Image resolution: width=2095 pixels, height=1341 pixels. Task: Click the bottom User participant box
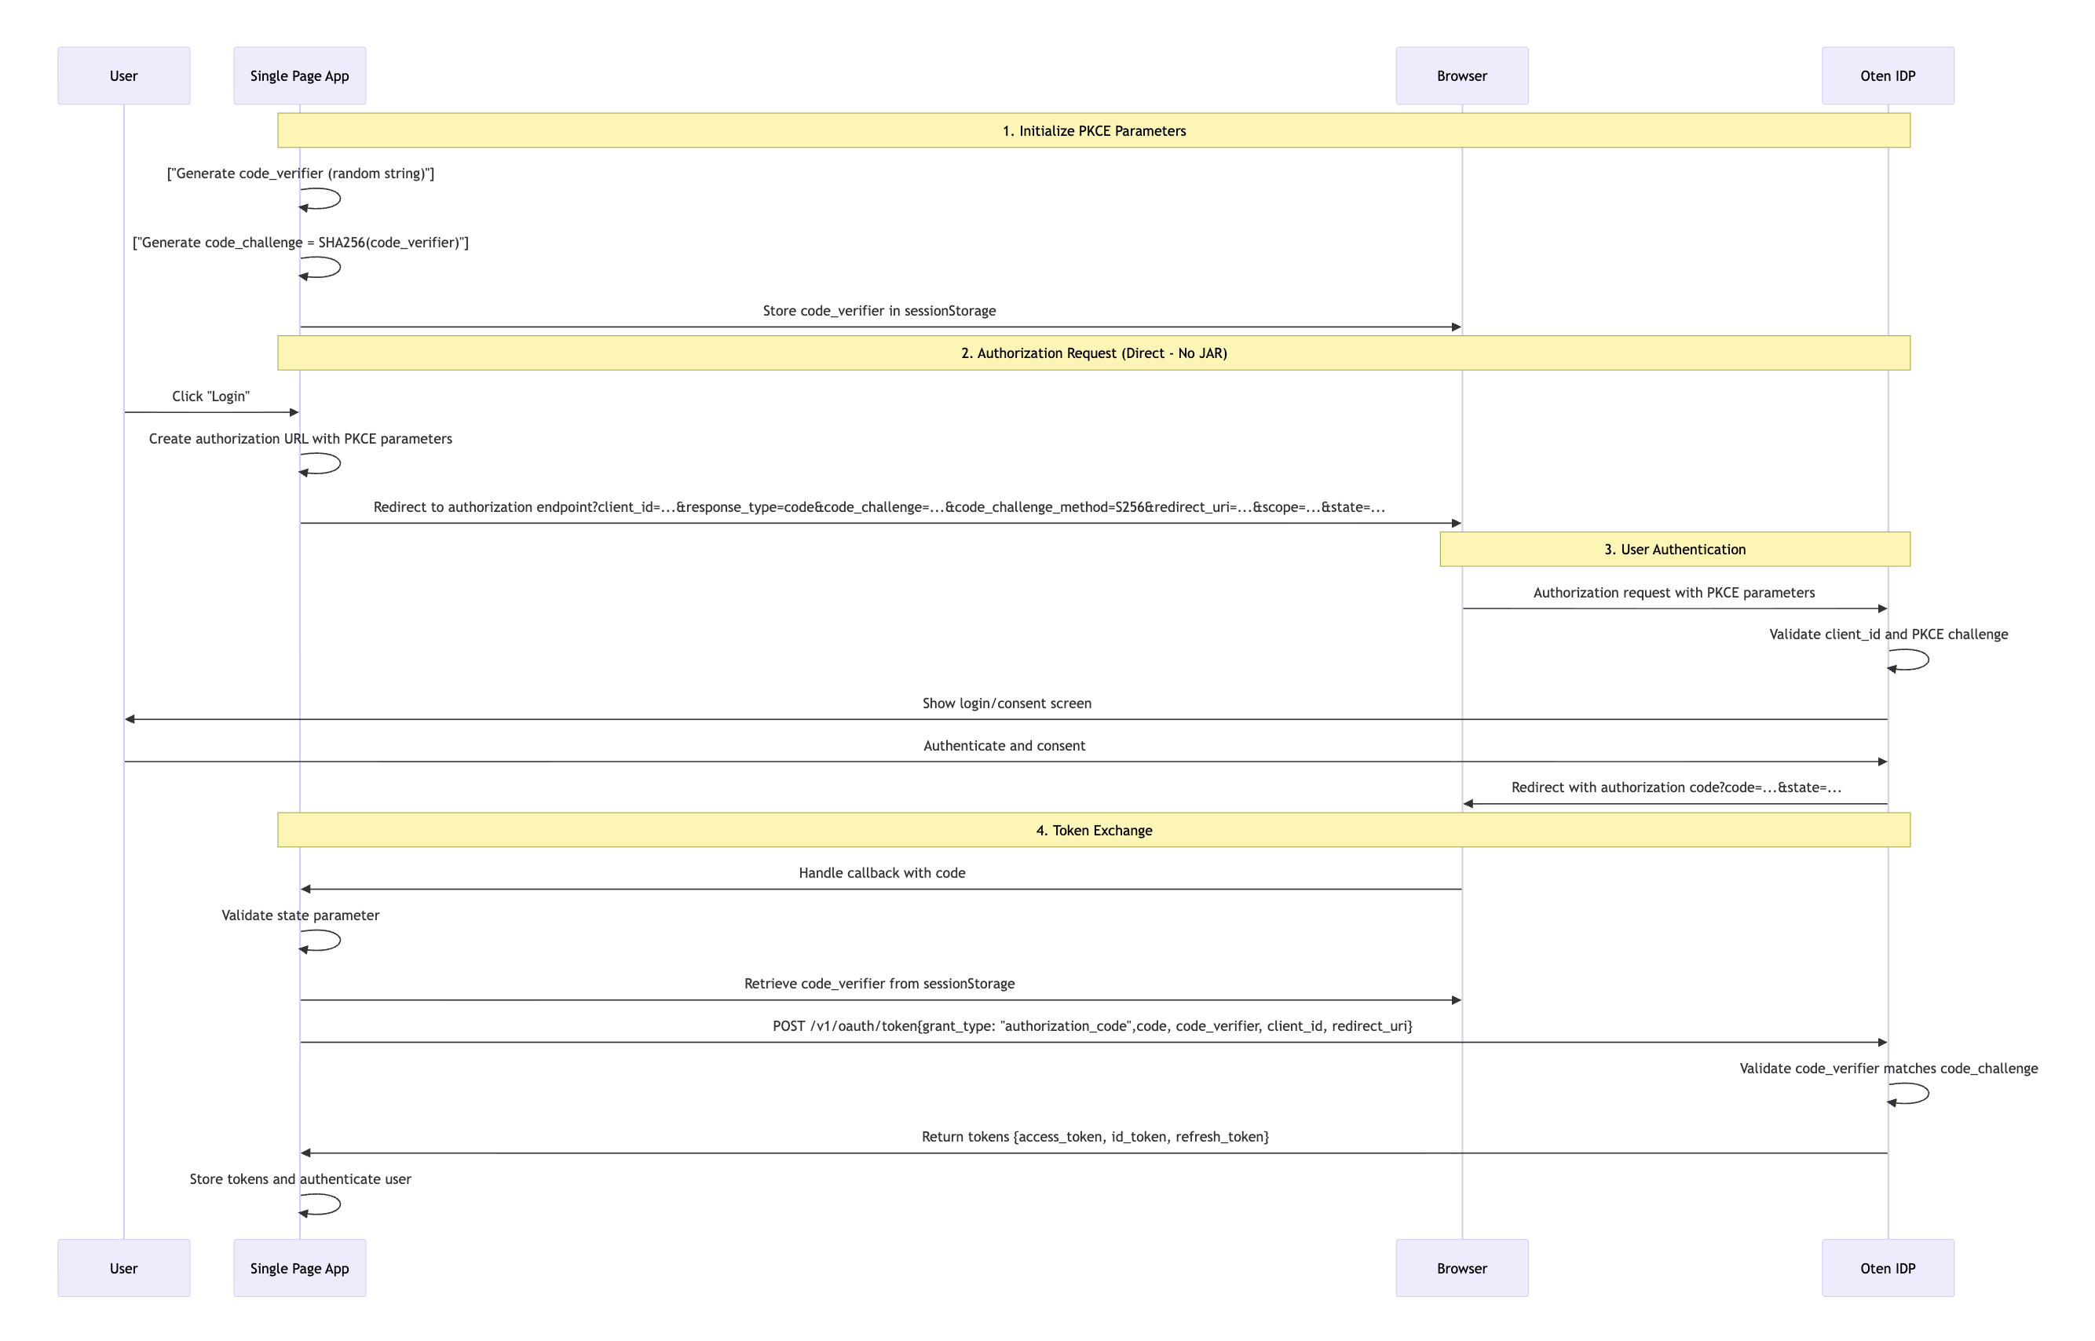pyautogui.click(x=123, y=1268)
